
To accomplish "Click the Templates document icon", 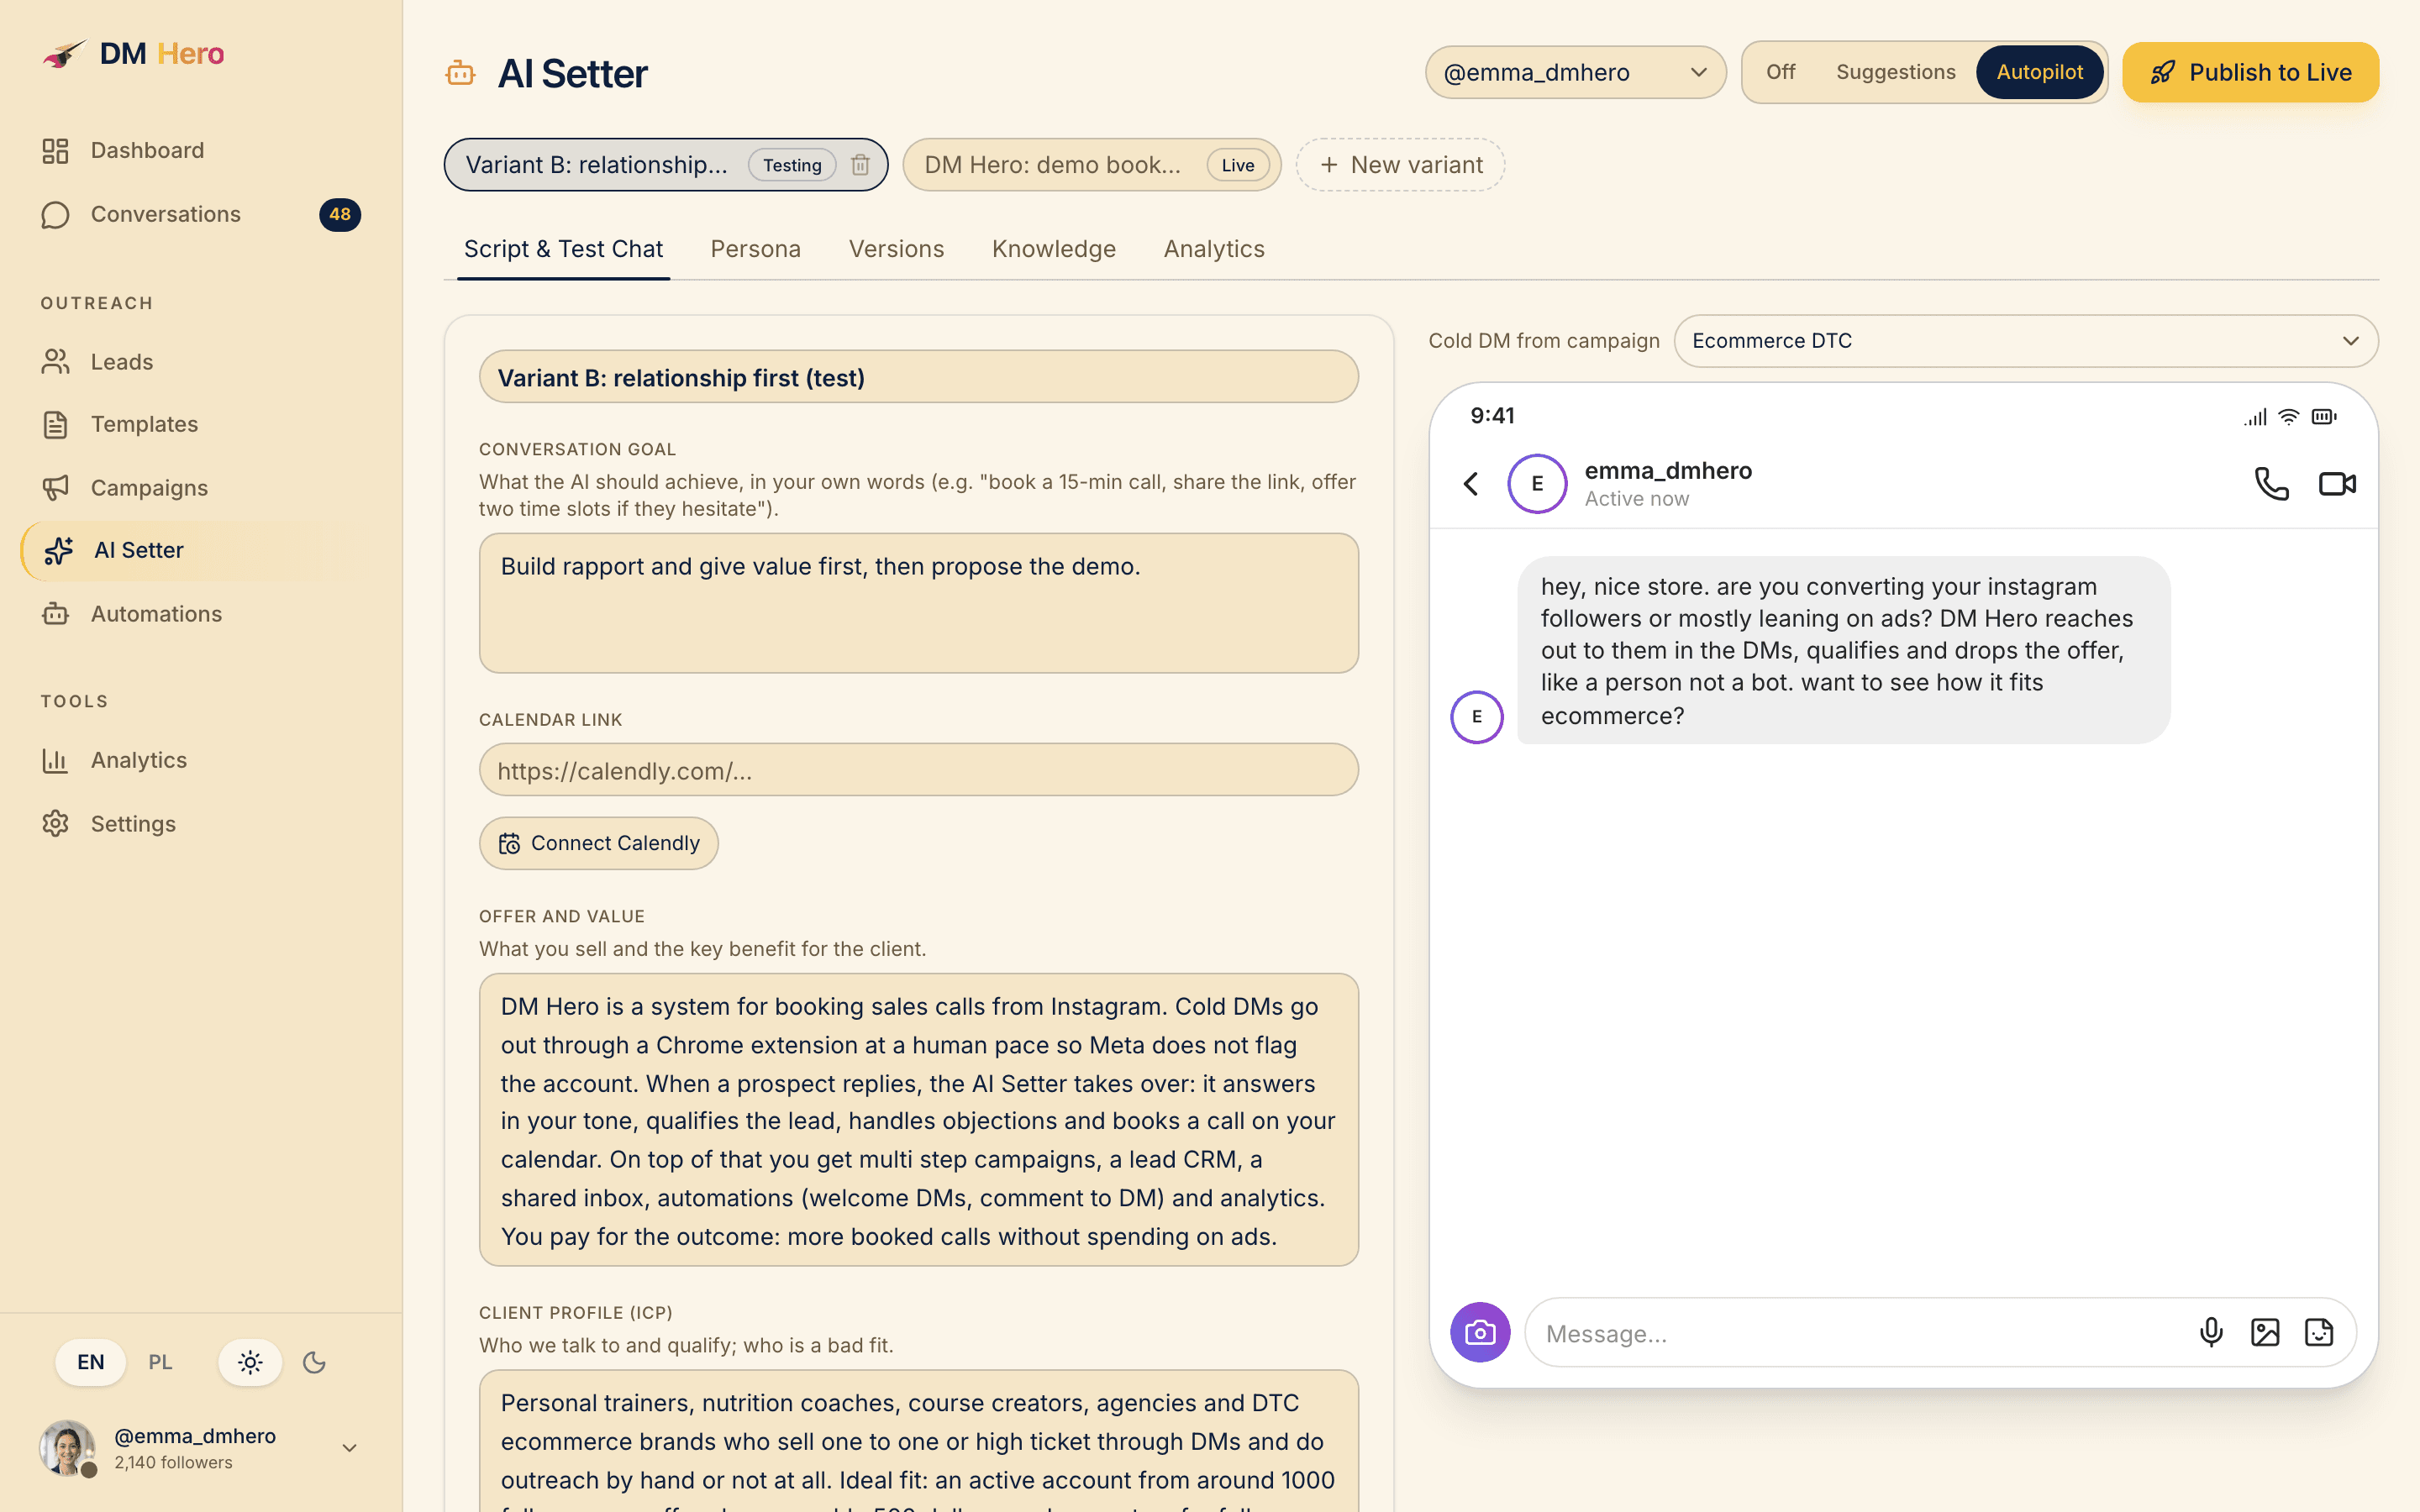I will tap(55, 424).
